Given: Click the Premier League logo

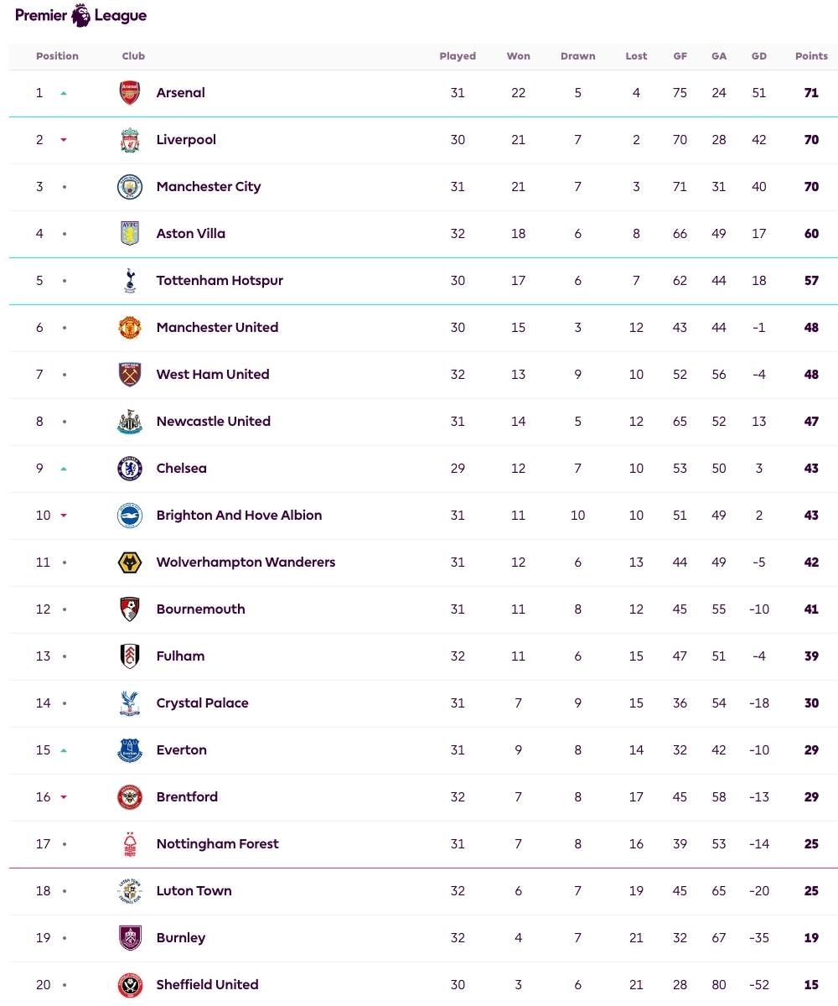Looking at the screenshot, I should pos(80,15).
